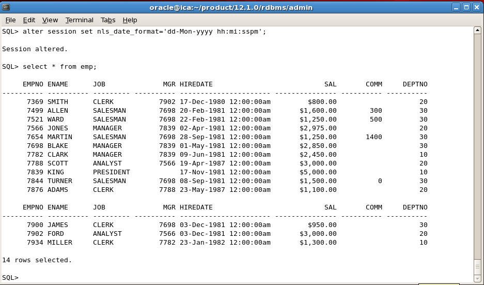Click the first DEPTNO column header

click(415, 84)
